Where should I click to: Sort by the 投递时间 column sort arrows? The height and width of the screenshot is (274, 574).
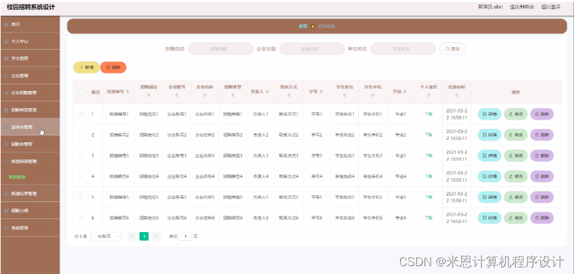(457, 95)
